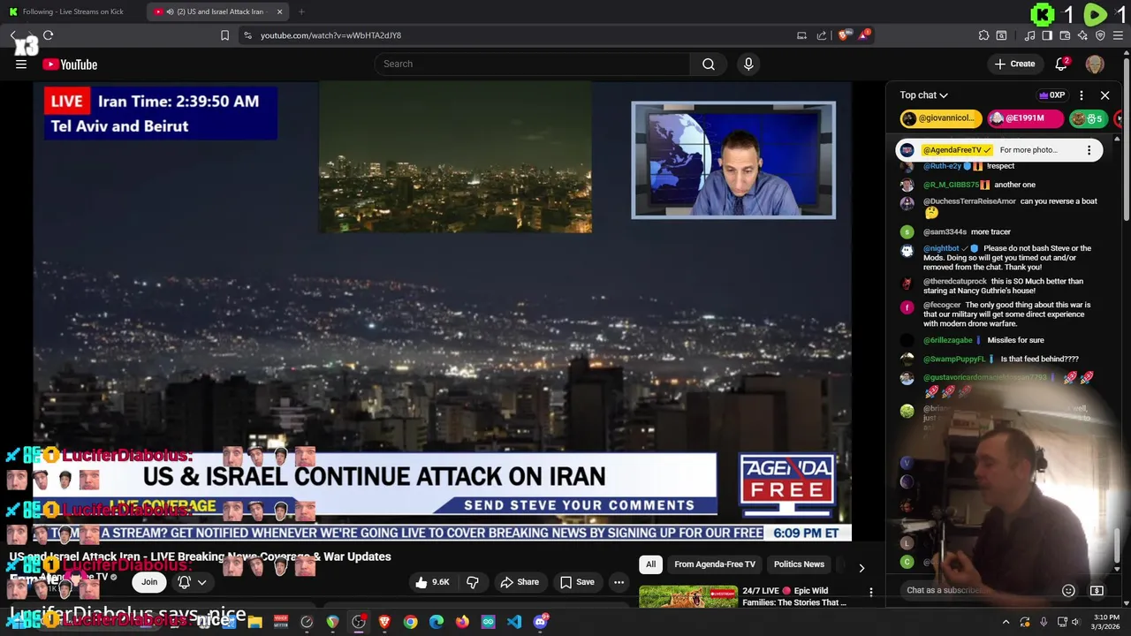This screenshot has width=1131, height=636.
Task: Share page using address bar share icon
Action: point(822,35)
